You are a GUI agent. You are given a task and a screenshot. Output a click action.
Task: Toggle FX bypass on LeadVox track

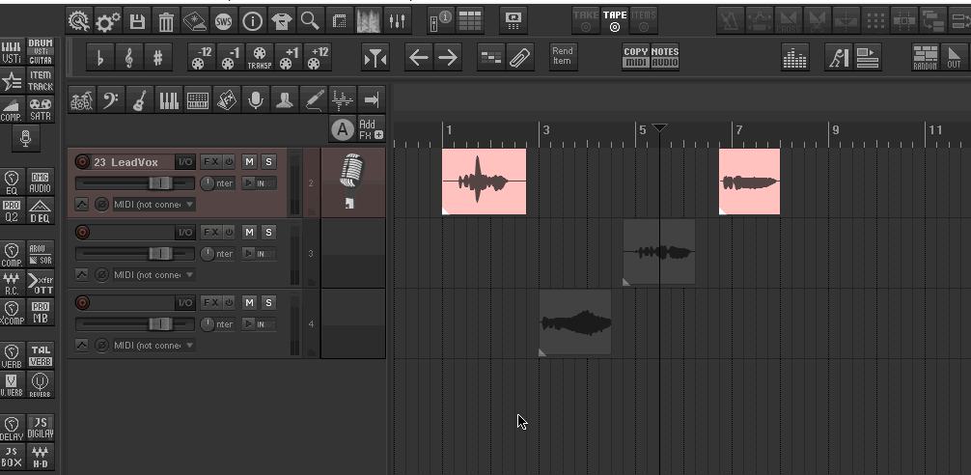(x=229, y=162)
